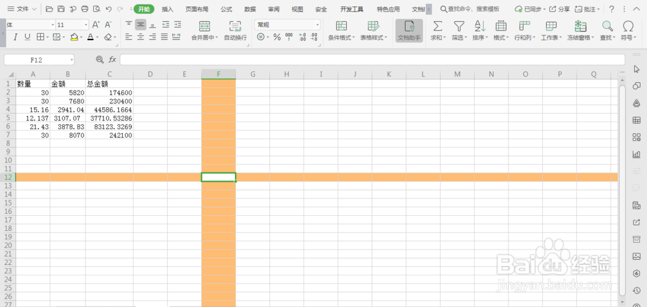Open the 已同步 sync dropdown
The image size is (647, 307).
[531, 9]
